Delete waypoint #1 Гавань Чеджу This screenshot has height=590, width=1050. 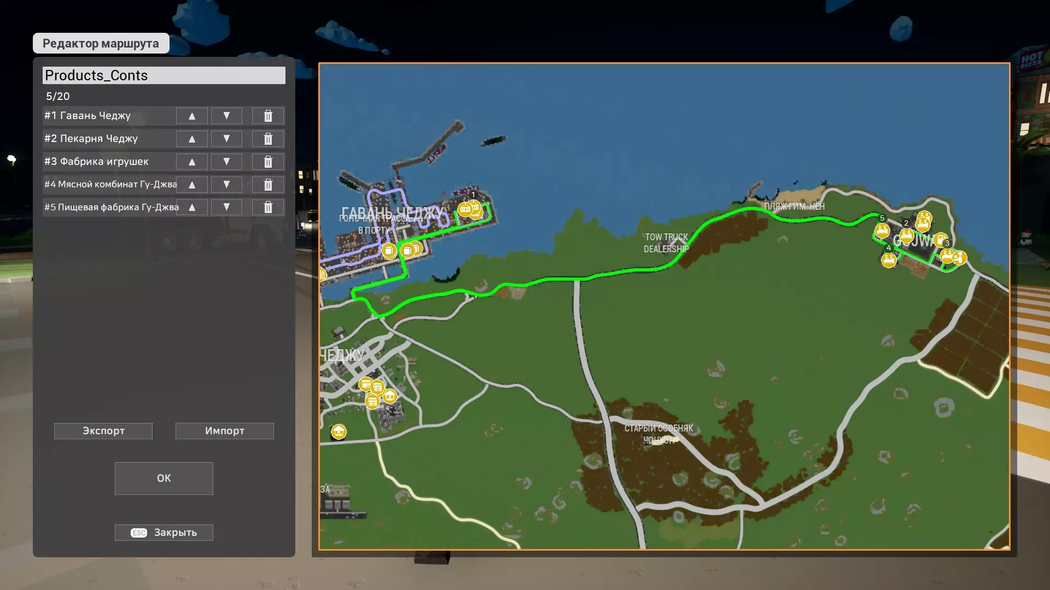tap(268, 116)
